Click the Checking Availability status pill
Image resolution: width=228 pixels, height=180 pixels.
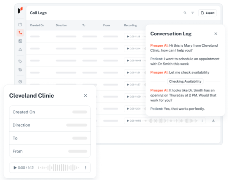pyautogui.click(x=185, y=81)
